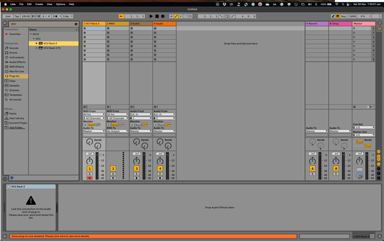Open the Create menu
384x241 pixels.
[x=39, y=4]
